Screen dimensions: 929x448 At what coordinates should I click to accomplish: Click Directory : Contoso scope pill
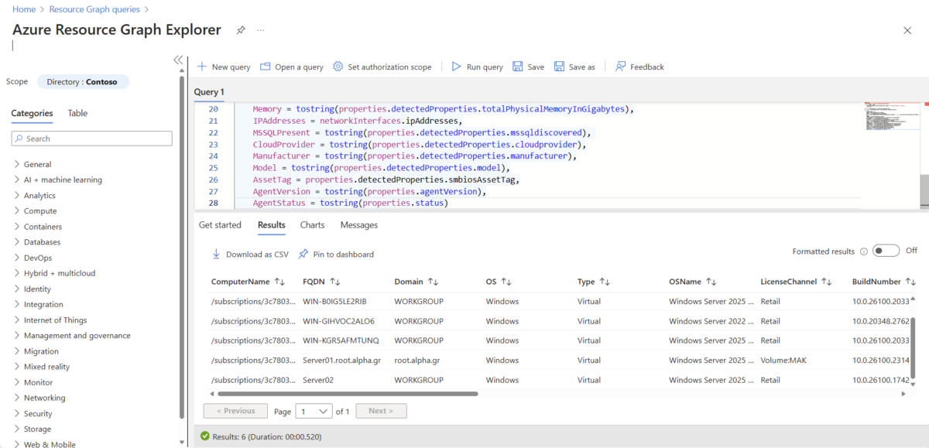(x=82, y=82)
